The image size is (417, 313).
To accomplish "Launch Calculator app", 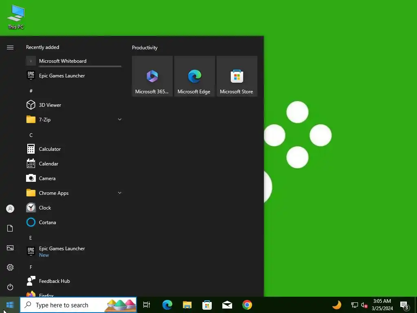I will coord(73,149).
